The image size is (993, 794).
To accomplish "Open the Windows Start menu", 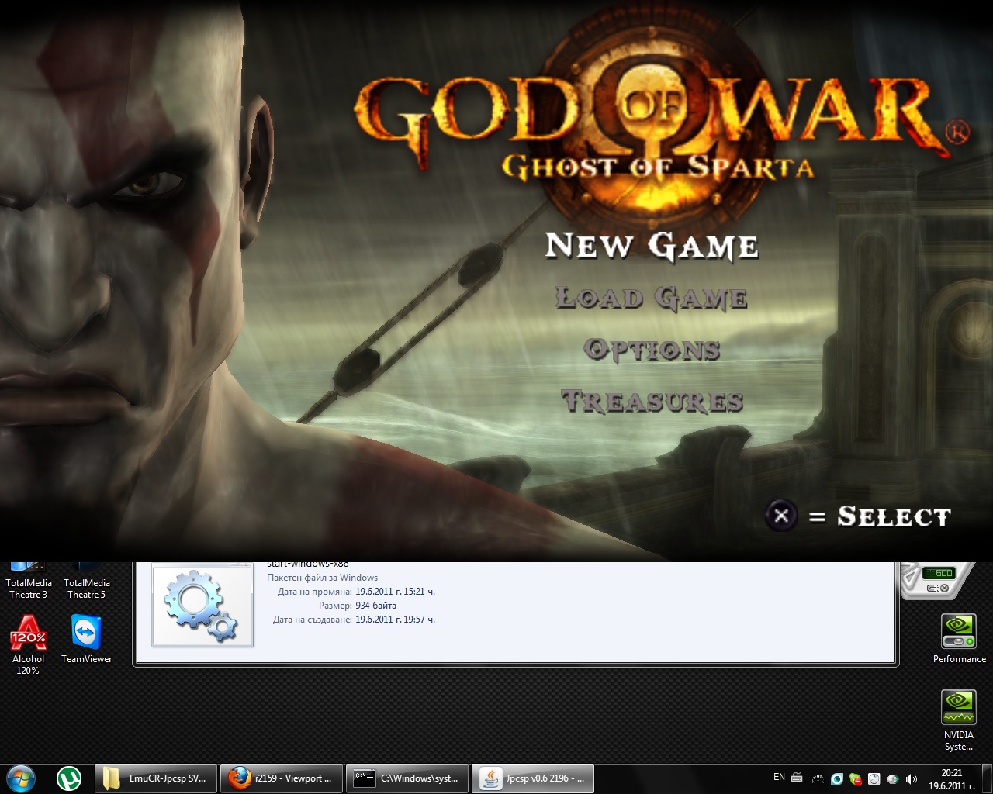I will point(21,778).
